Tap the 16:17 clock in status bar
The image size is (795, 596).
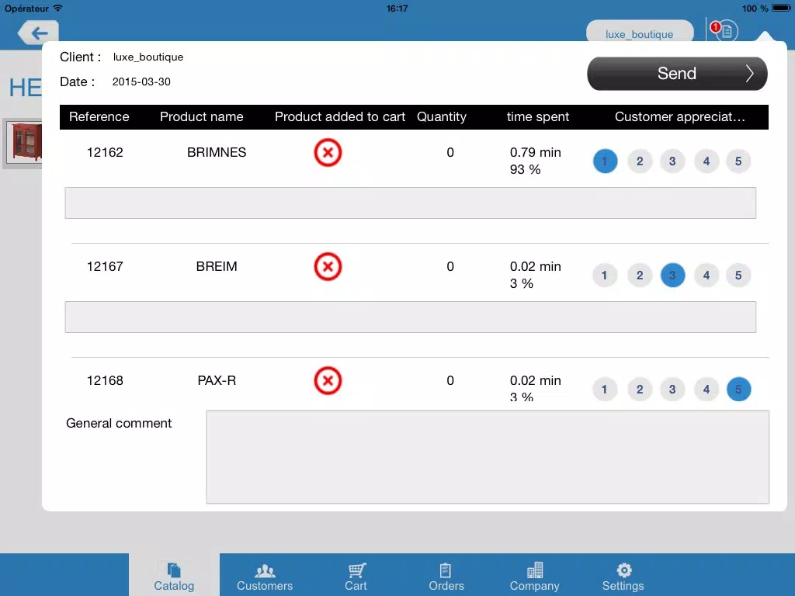pos(397,8)
